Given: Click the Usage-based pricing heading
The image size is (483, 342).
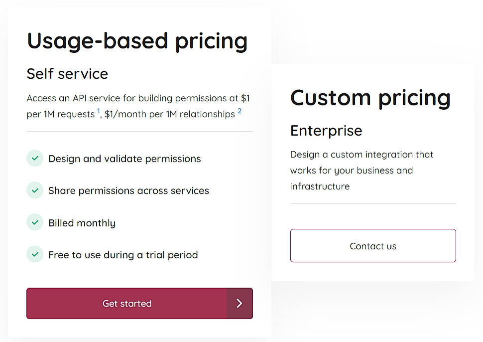Looking at the screenshot, I should tap(137, 41).
